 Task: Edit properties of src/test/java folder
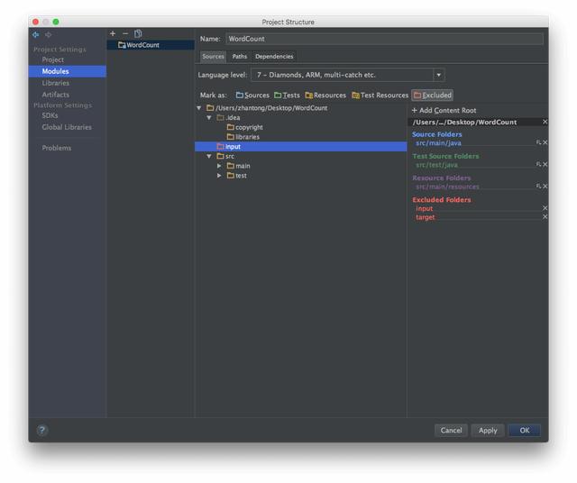(539, 164)
